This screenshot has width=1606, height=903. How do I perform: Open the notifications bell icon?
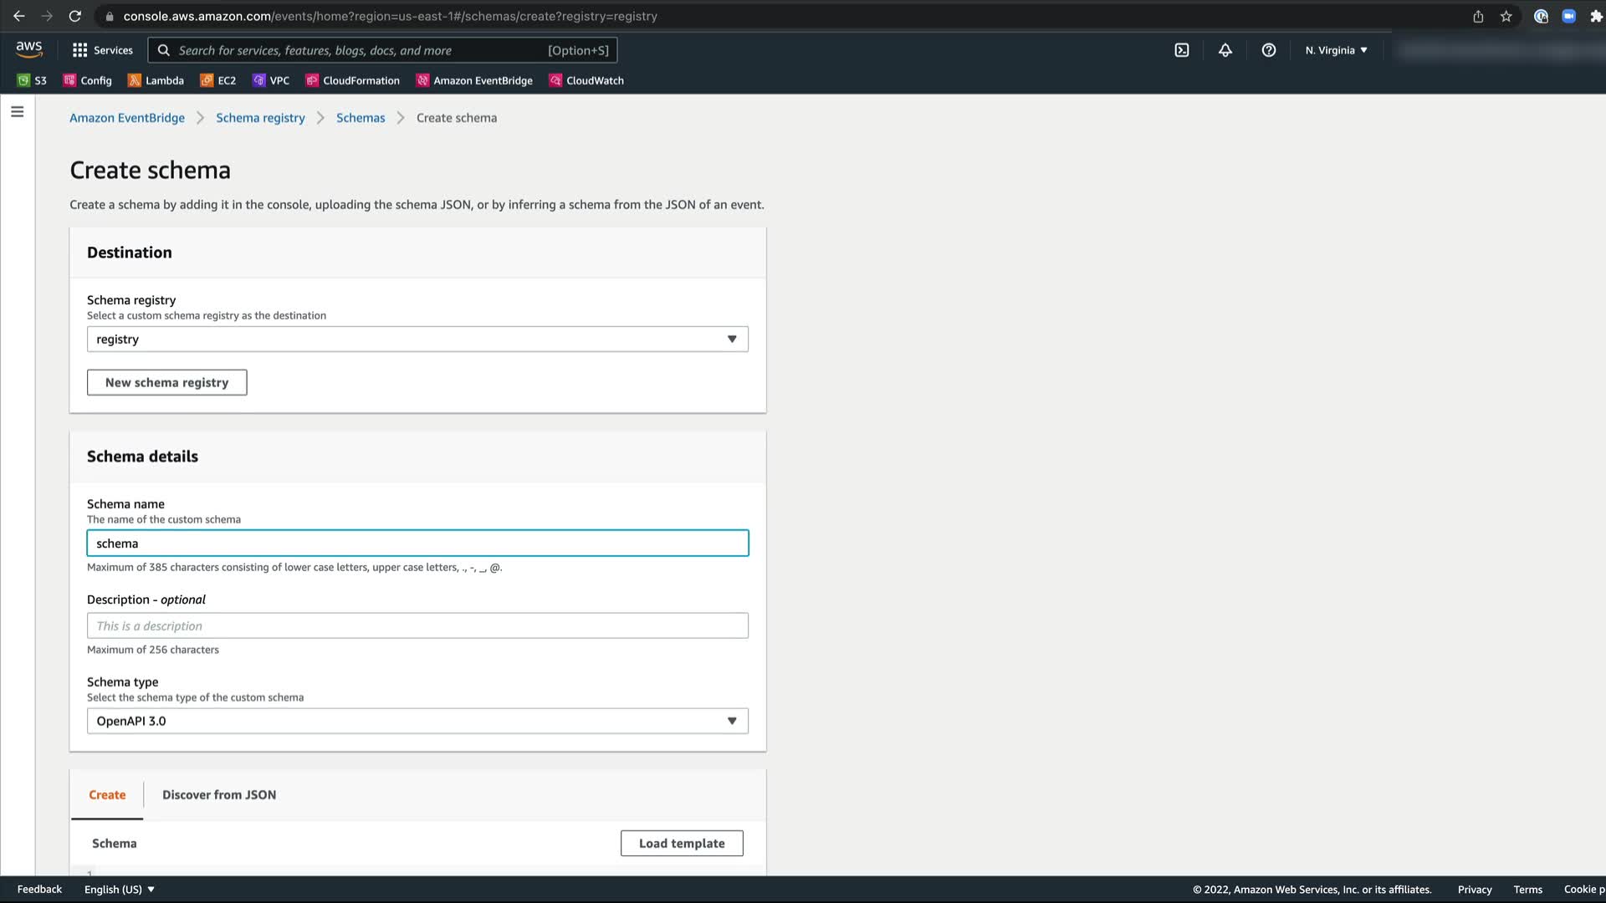point(1225,50)
